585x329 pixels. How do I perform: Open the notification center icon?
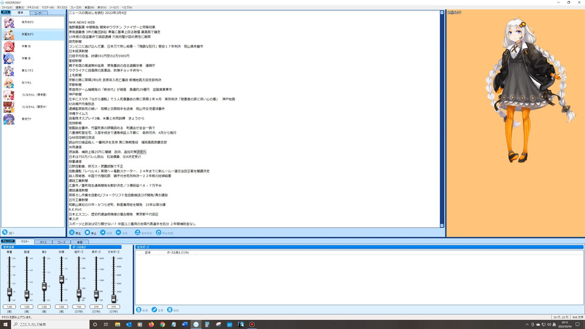tap(578, 324)
